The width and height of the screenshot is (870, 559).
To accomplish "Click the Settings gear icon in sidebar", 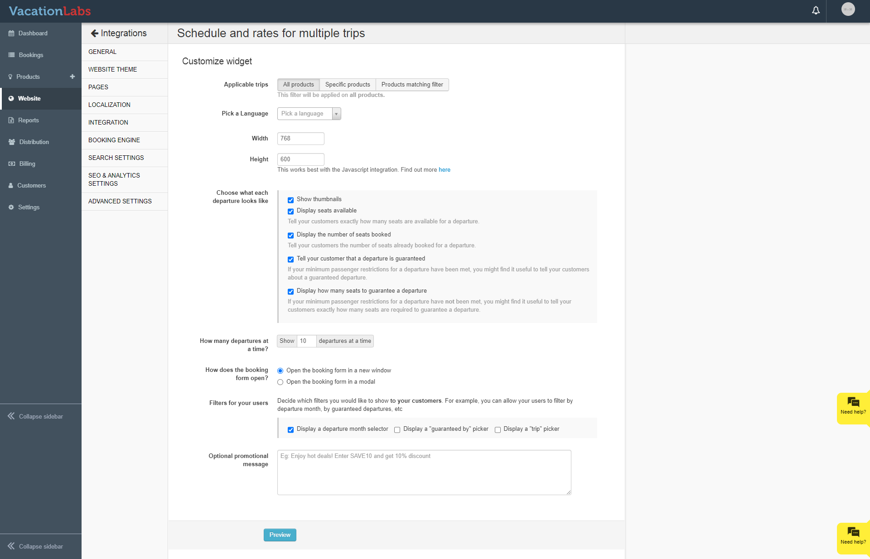I will click(x=11, y=207).
